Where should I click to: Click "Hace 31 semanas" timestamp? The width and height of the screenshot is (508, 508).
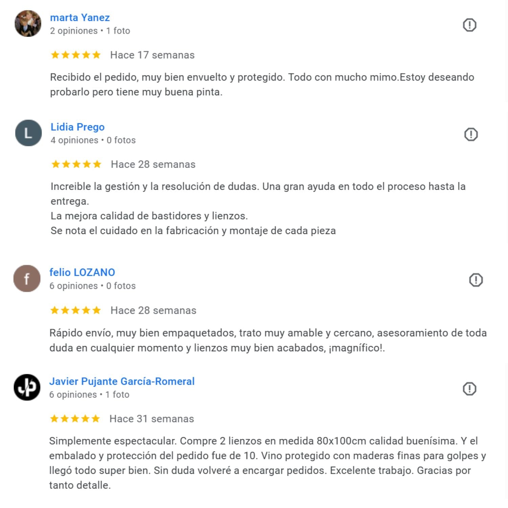(152, 419)
